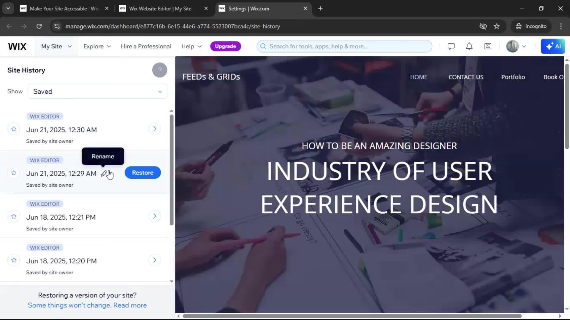Click the Wix logo
The width and height of the screenshot is (570, 320).
point(17,47)
